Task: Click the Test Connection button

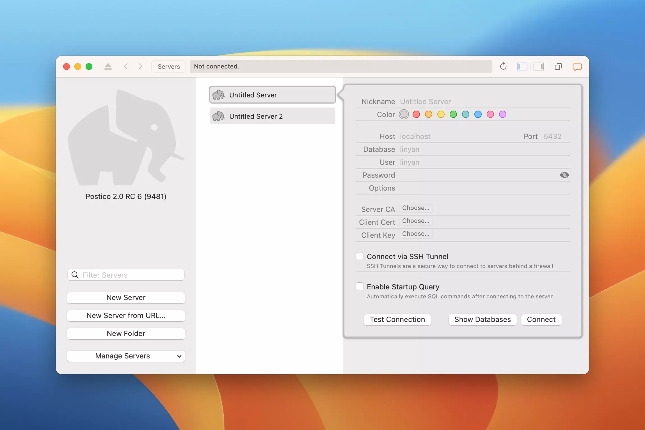Action: [397, 319]
